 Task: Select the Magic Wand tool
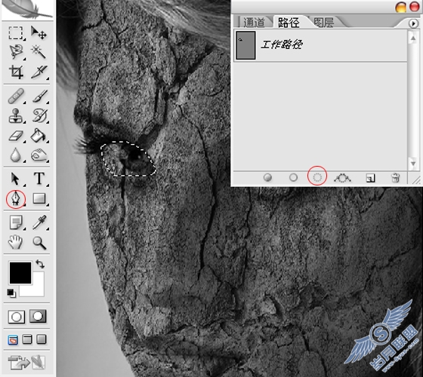pyautogui.click(x=39, y=52)
